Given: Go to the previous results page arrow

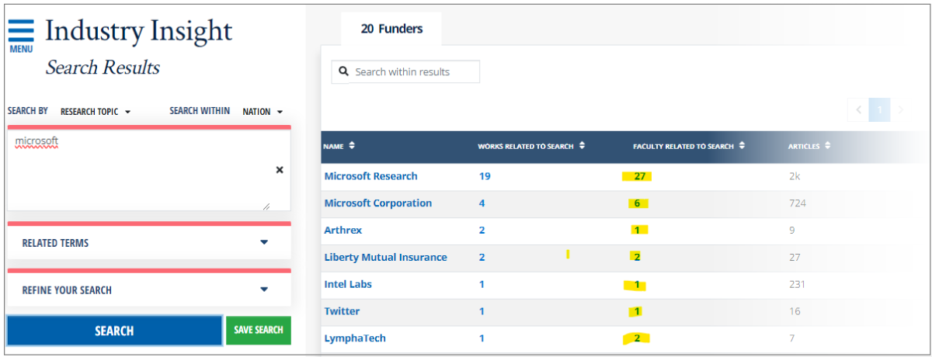Looking at the screenshot, I should pyautogui.click(x=859, y=110).
